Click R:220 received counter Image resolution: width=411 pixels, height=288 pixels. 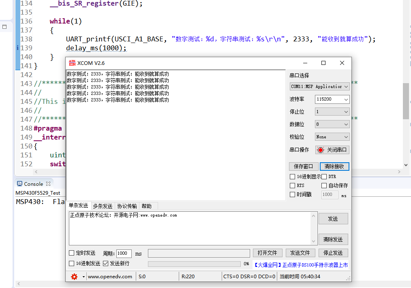[x=188, y=277]
